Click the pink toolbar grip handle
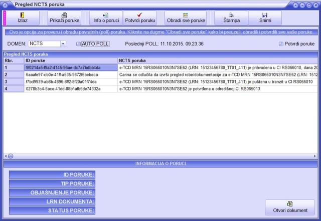Image resolution: width=321 pixels, height=221 pixels. coord(5,18)
